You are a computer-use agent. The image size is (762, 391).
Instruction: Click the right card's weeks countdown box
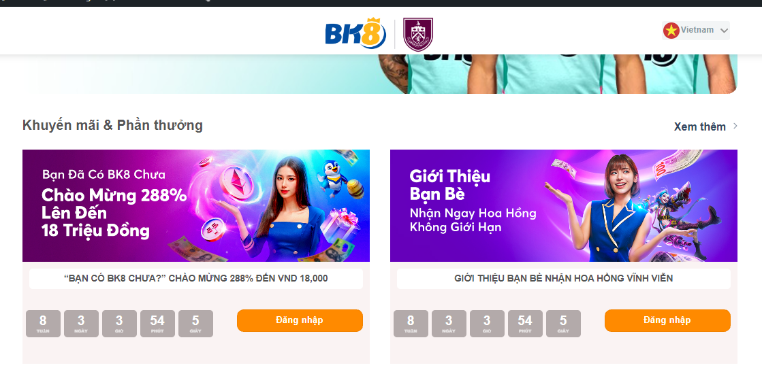click(x=411, y=324)
